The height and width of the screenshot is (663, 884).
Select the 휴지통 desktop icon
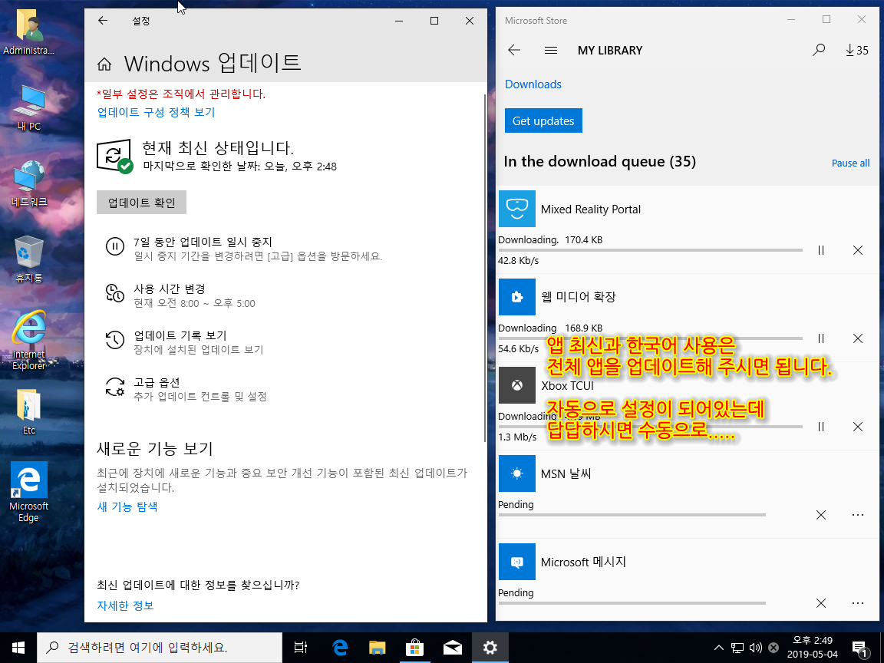click(x=28, y=259)
